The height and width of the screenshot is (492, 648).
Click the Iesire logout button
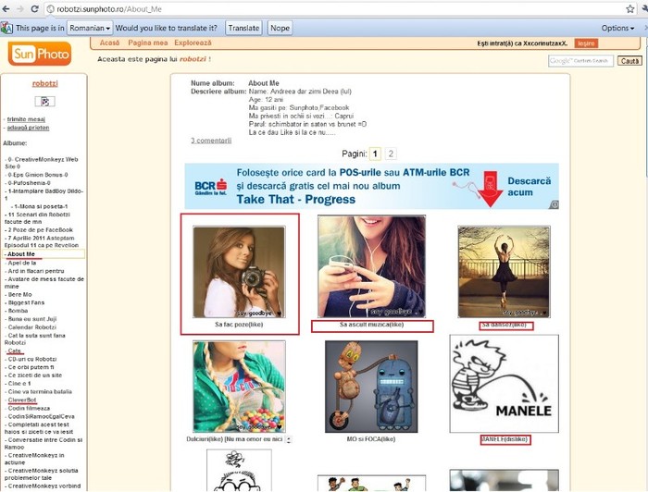coord(585,43)
